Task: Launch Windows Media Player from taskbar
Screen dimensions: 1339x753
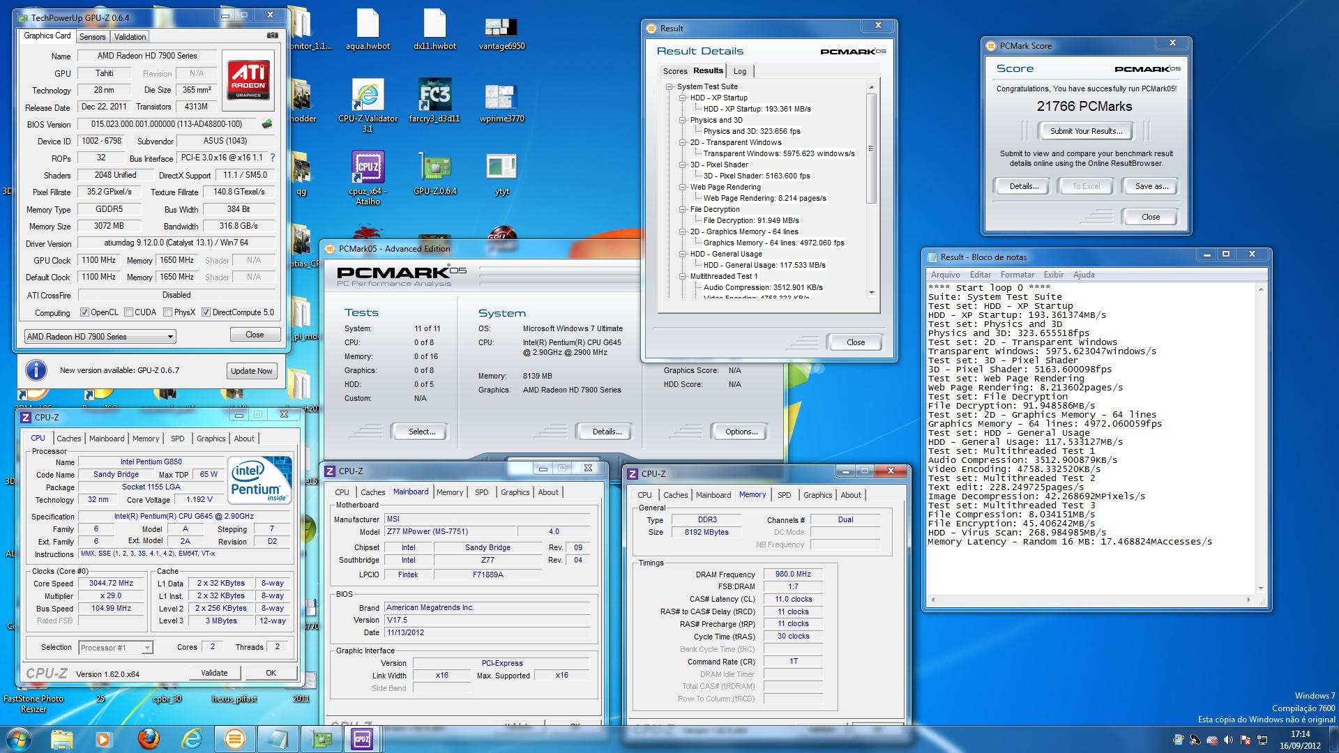Action: (104, 739)
